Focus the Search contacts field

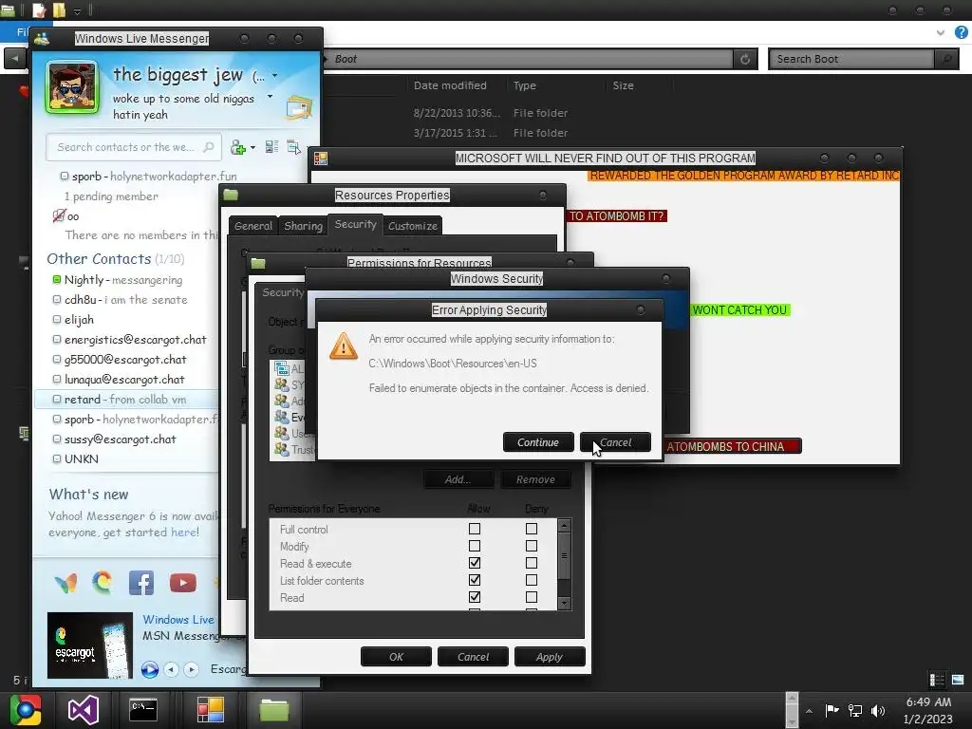point(133,147)
